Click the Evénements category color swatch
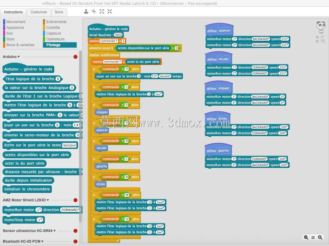This screenshot has width=329, height=246. [x=44, y=22]
